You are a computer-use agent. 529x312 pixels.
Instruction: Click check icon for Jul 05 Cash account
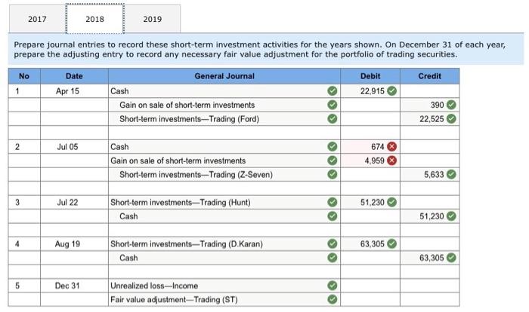coord(333,147)
